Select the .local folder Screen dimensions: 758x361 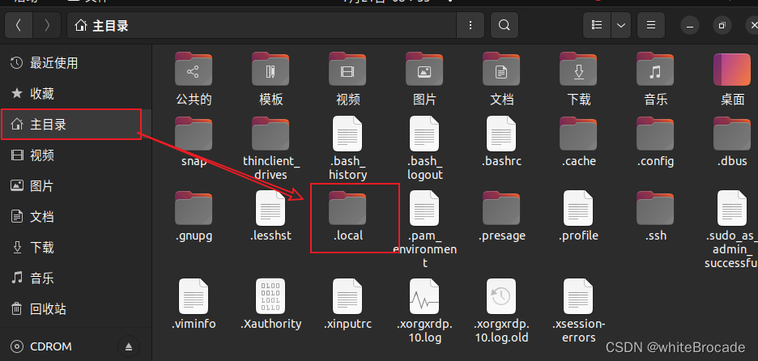pyautogui.click(x=347, y=208)
